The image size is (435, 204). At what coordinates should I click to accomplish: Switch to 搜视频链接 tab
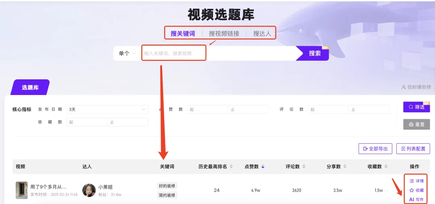point(224,33)
